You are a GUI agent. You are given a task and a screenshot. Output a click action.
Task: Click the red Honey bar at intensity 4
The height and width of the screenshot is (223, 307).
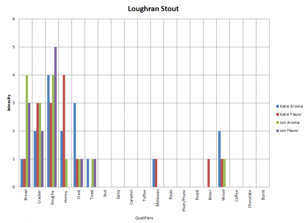[x=64, y=131]
